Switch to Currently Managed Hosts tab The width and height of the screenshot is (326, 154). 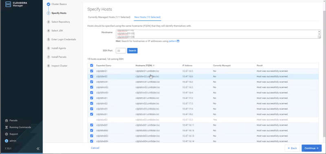(109, 17)
